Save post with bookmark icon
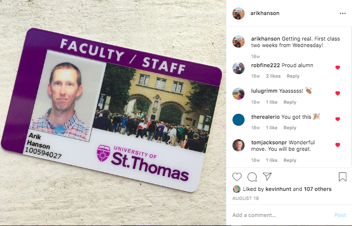The width and height of the screenshot is (352, 226). point(342,177)
